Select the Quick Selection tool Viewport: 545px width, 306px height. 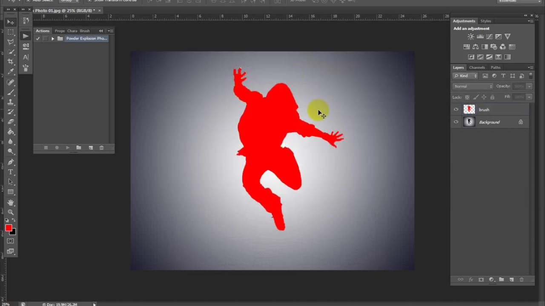pyautogui.click(x=11, y=52)
